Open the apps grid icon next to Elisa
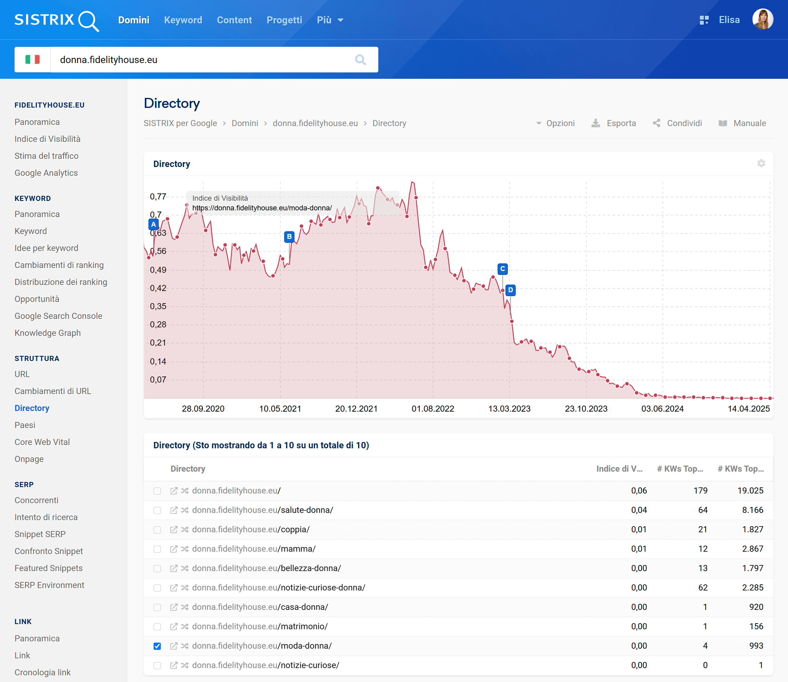The height and width of the screenshot is (682, 788). (x=704, y=20)
